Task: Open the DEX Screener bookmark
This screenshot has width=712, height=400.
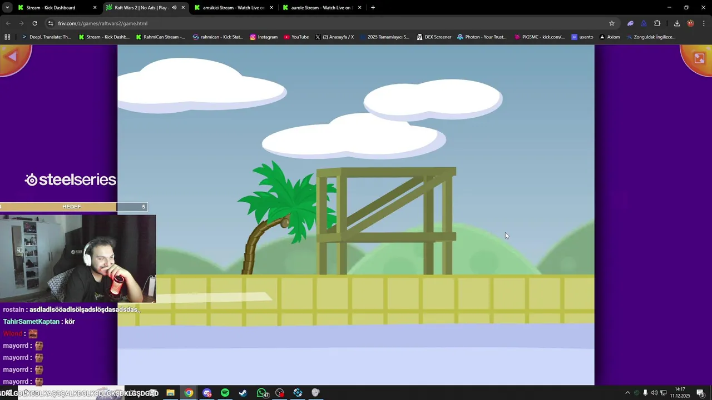Action: [434, 37]
